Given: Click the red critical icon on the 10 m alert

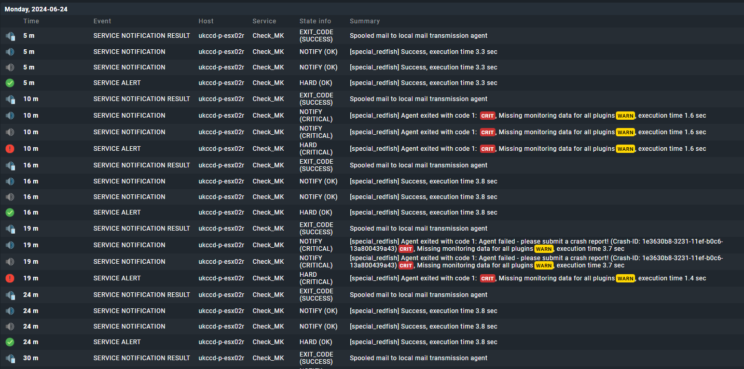Looking at the screenshot, I should pos(10,149).
